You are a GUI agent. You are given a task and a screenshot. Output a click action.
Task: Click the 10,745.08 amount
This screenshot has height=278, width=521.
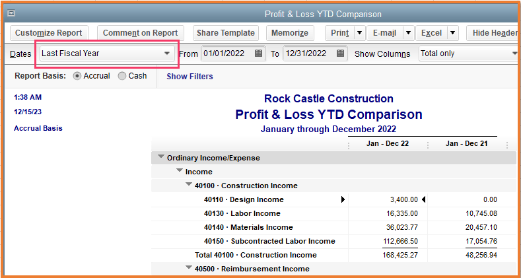481,213
